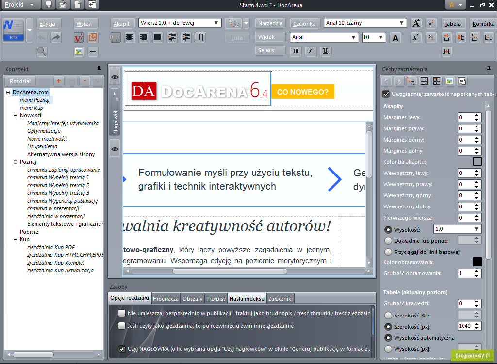Add a chapter with the orange plus button
Image resolution: width=497 pixels, height=364 pixels.
tap(59, 81)
